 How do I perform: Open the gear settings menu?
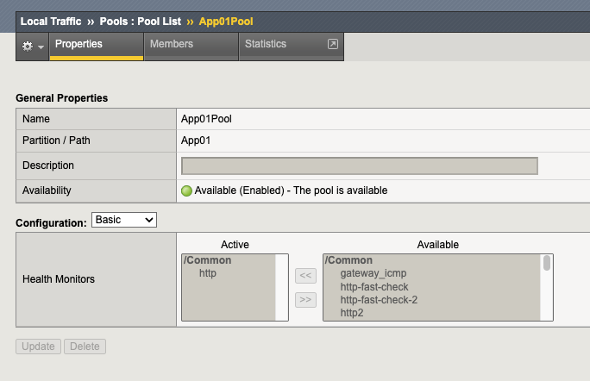click(x=28, y=47)
